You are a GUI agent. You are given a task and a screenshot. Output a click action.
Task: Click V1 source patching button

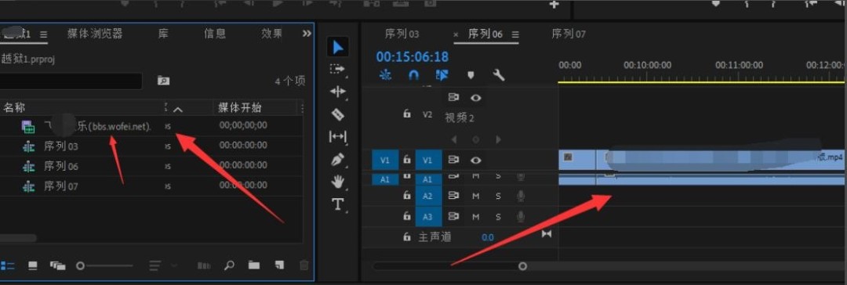[384, 161]
